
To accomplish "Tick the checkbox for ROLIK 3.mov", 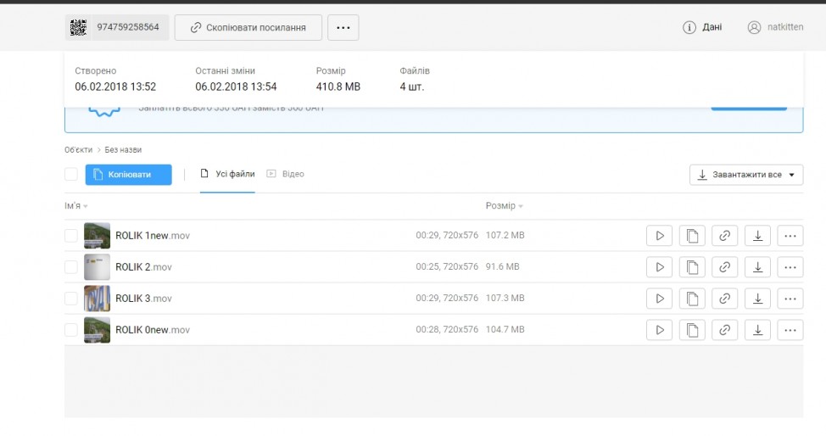I will (x=71, y=299).
